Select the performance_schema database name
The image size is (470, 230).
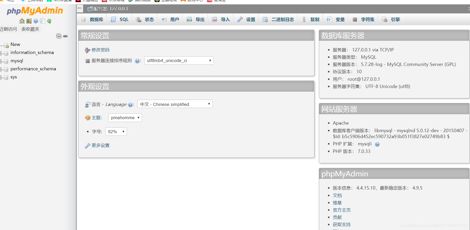click(x=33, y=69)
